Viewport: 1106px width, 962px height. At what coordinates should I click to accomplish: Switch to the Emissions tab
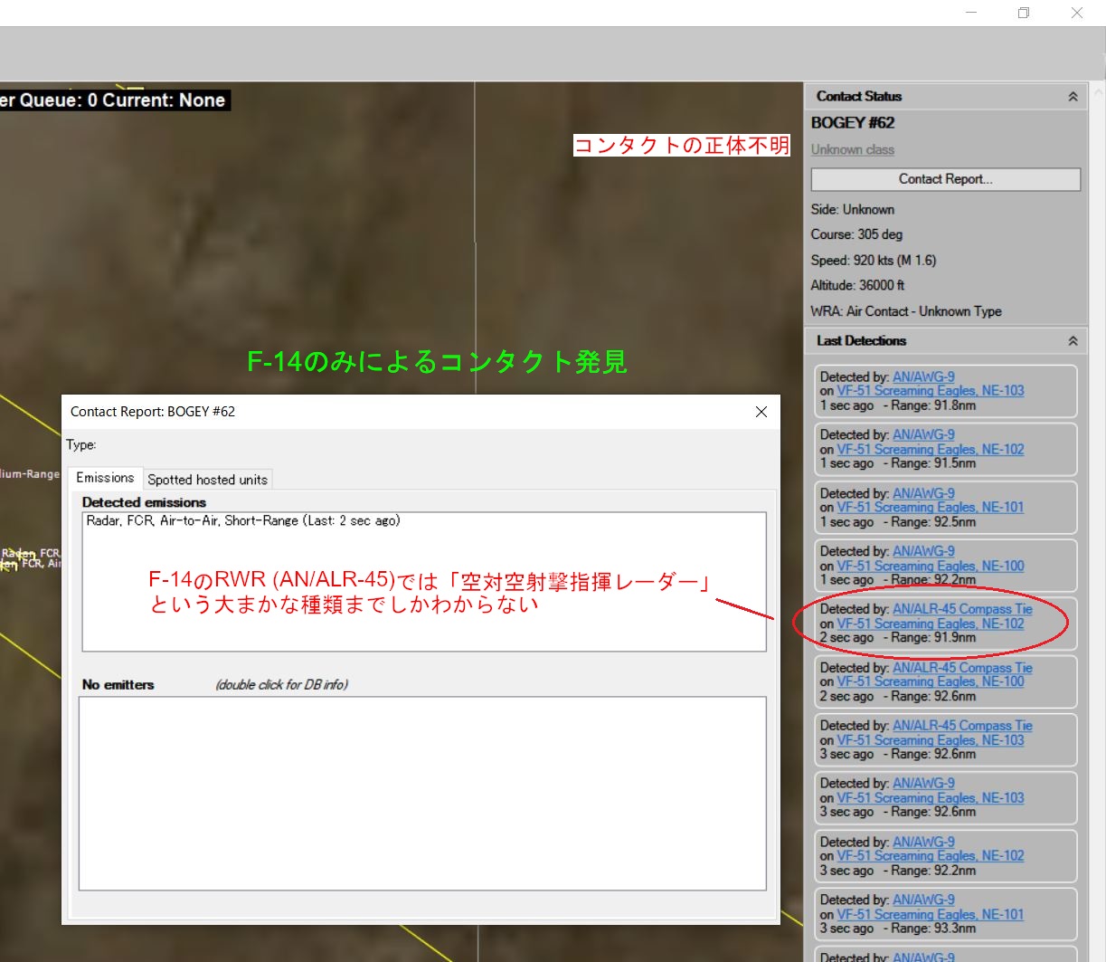pyautogui.click(x=105, y=478)
